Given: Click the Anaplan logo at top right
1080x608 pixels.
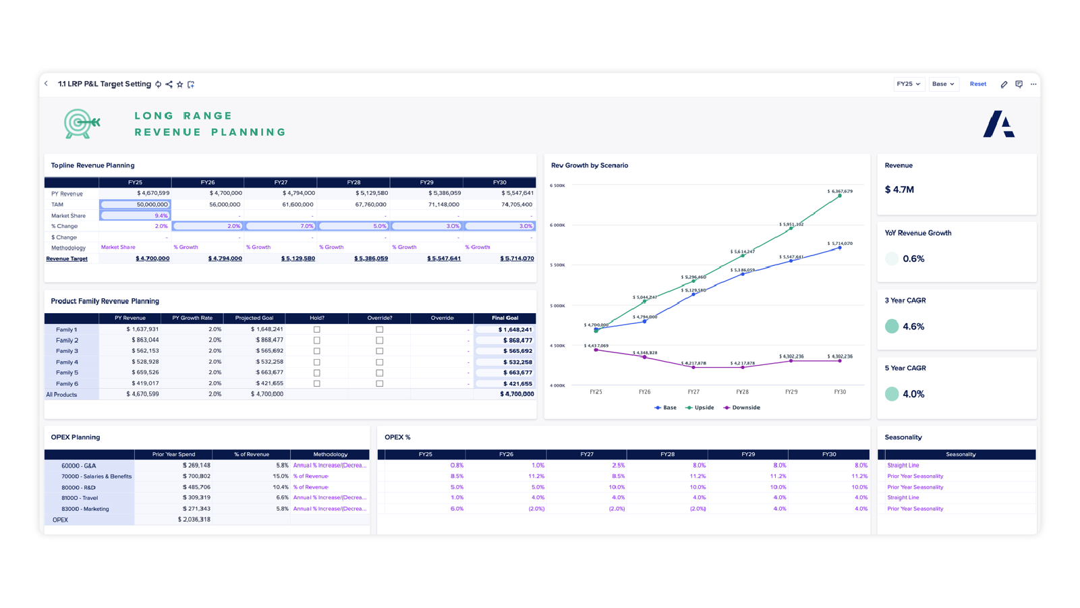Looking at the screenshot, I should pos(1000,124).
